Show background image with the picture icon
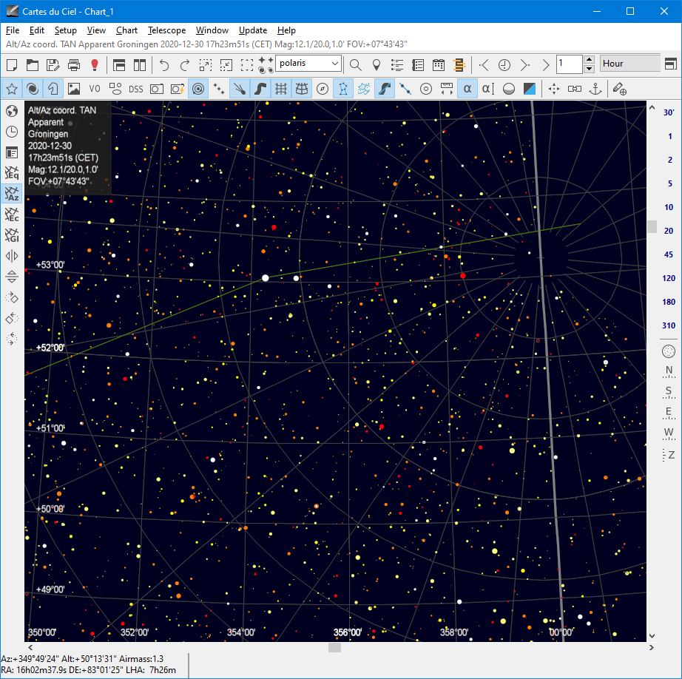This screenshot has width=682, height=679. click(74, 89)
